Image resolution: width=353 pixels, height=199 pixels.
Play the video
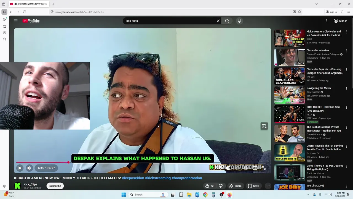[20, 168]
